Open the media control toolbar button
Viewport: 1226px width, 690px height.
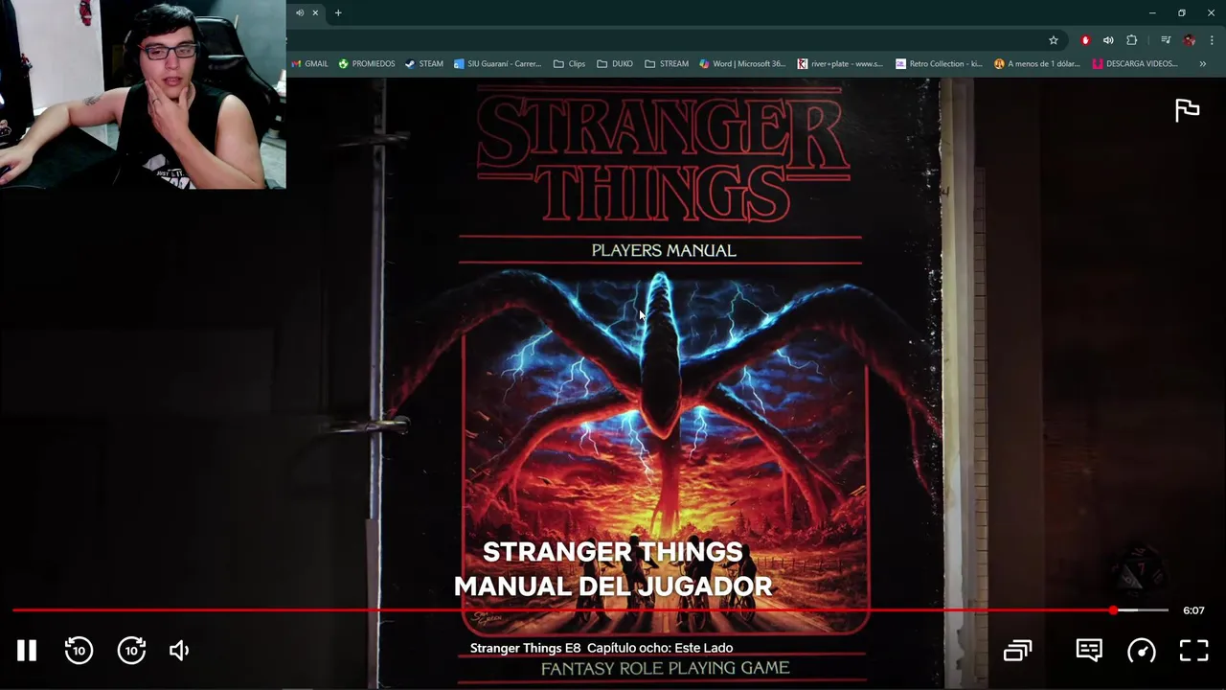[1166, 40]
